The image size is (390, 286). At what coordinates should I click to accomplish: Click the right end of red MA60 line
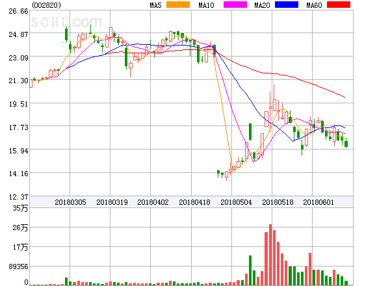pyautogui.click(x=344, y=97)
